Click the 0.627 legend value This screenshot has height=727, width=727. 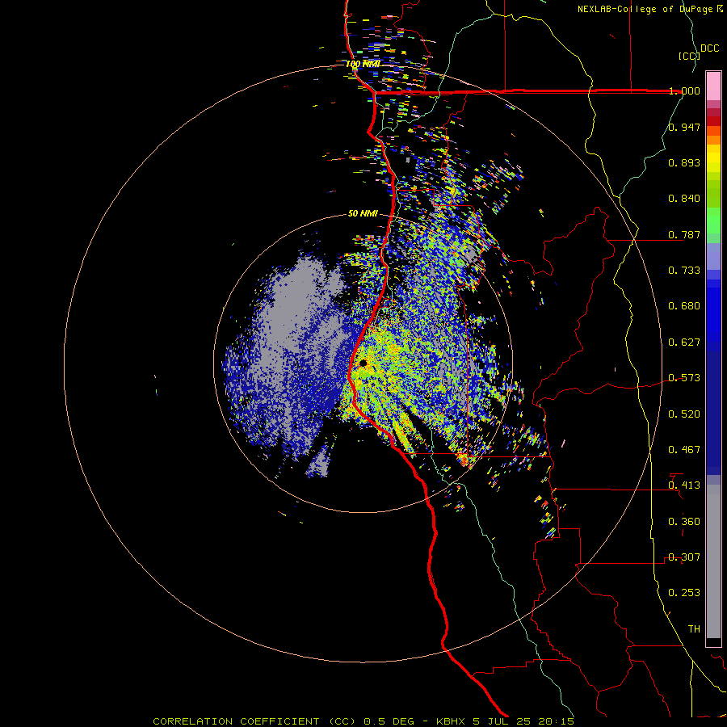[x=684, y=342]
